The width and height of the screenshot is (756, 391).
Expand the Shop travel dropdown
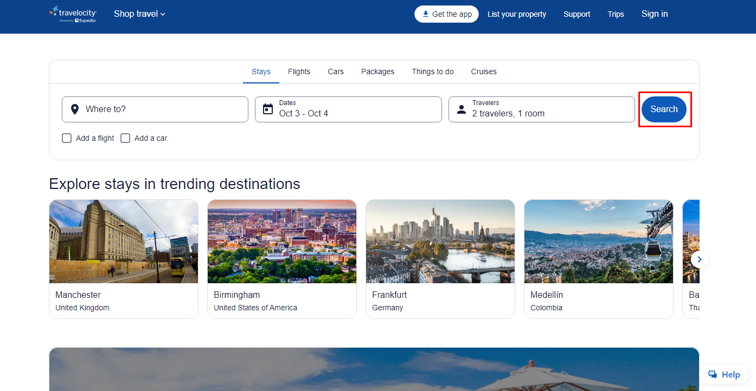coord(139,14)
